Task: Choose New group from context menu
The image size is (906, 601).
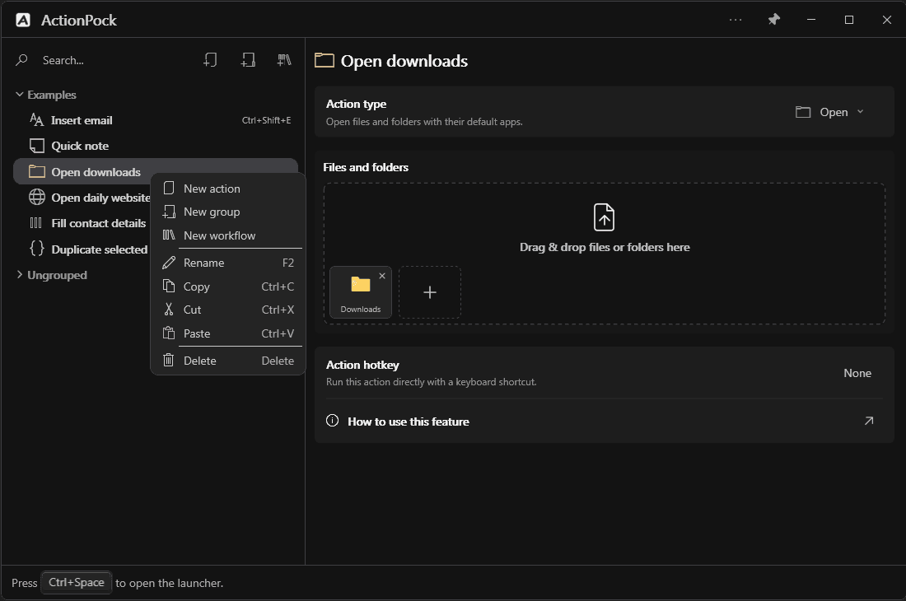Action: [x=228, y=212]
